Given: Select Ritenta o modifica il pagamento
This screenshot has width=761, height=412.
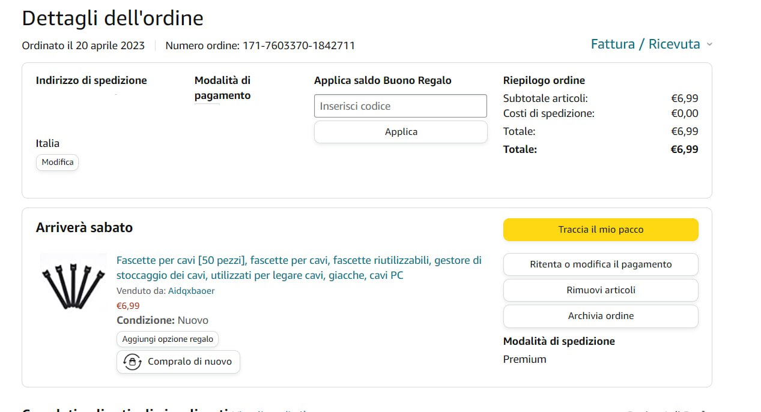Looking at the screenshot, I should pyautogui.click(x=601, y=264).
